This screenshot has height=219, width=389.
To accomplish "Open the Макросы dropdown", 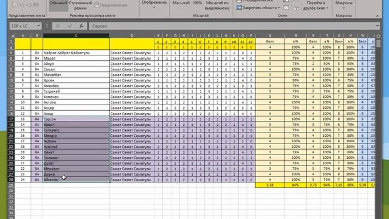I will [343, 5].
